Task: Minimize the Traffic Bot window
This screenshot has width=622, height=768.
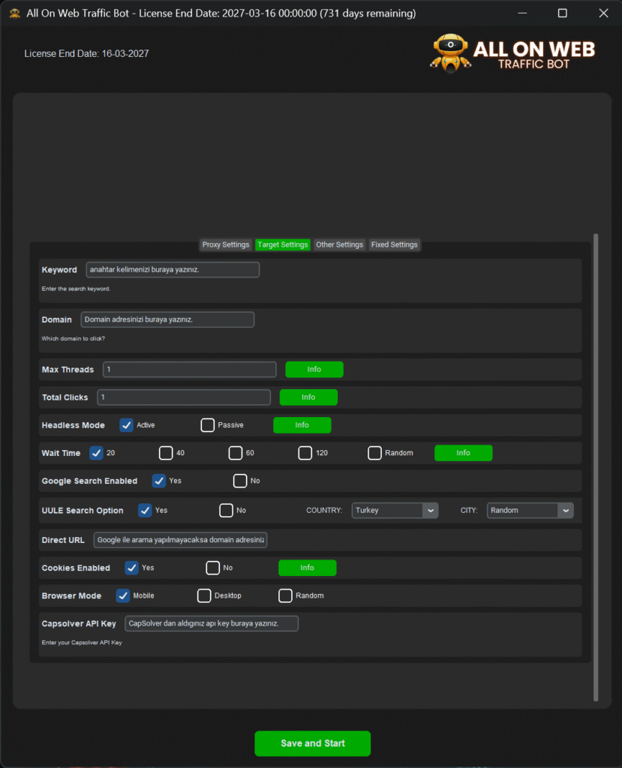Action: click(x=521, y=13)
